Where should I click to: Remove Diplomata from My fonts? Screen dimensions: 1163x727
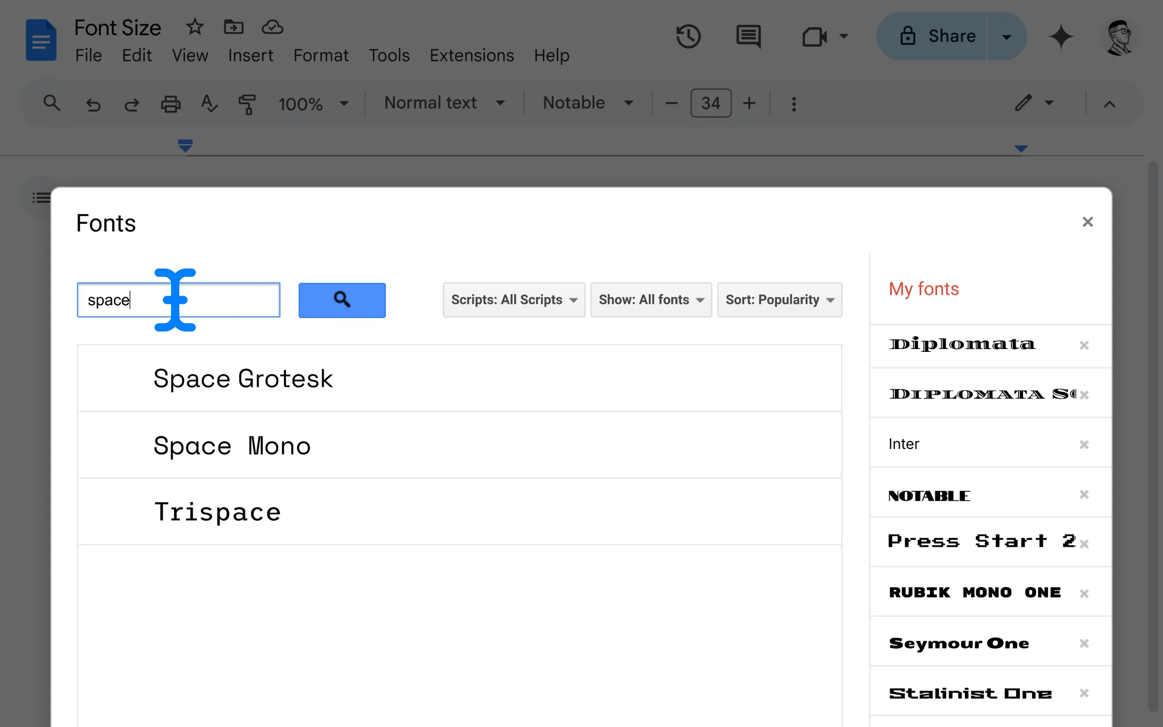1084,345
